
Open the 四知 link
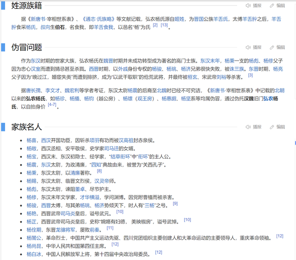(96, 165)
